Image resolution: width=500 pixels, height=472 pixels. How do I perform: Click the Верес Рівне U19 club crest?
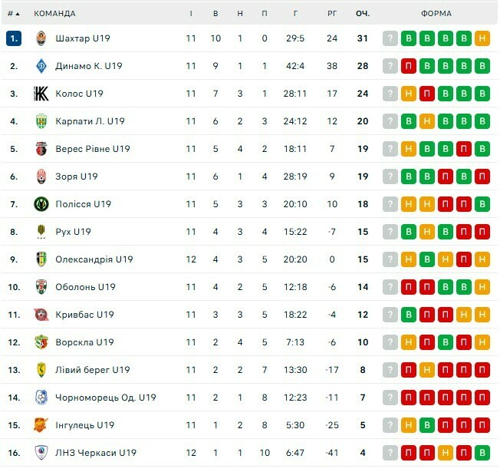41,149
